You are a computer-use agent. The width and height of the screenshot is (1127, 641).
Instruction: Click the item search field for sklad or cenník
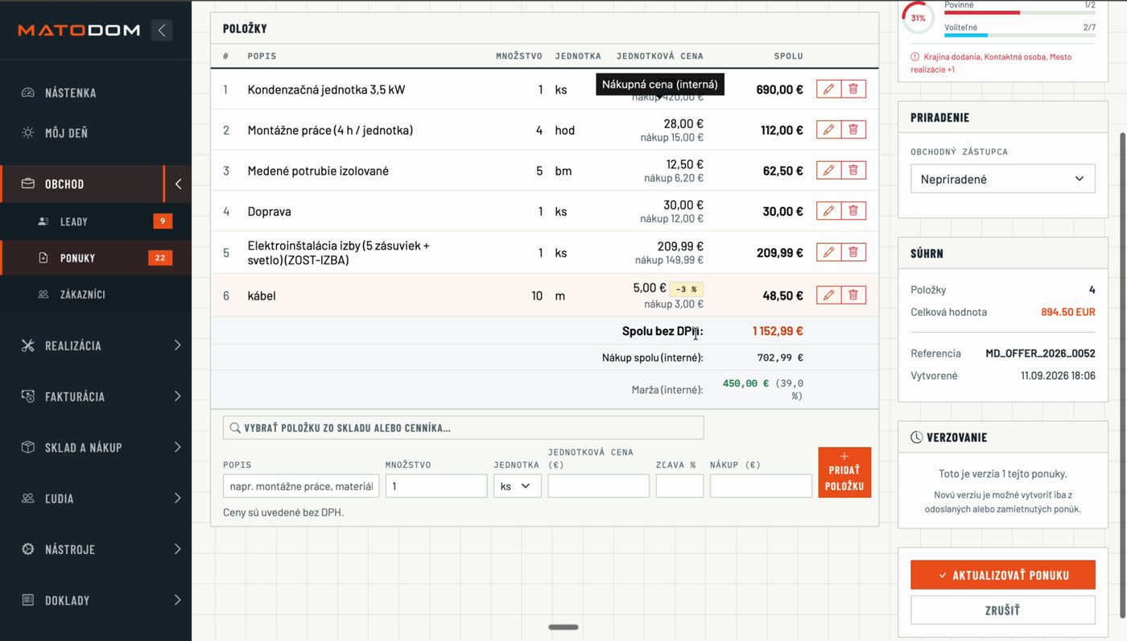pos(464,428)
